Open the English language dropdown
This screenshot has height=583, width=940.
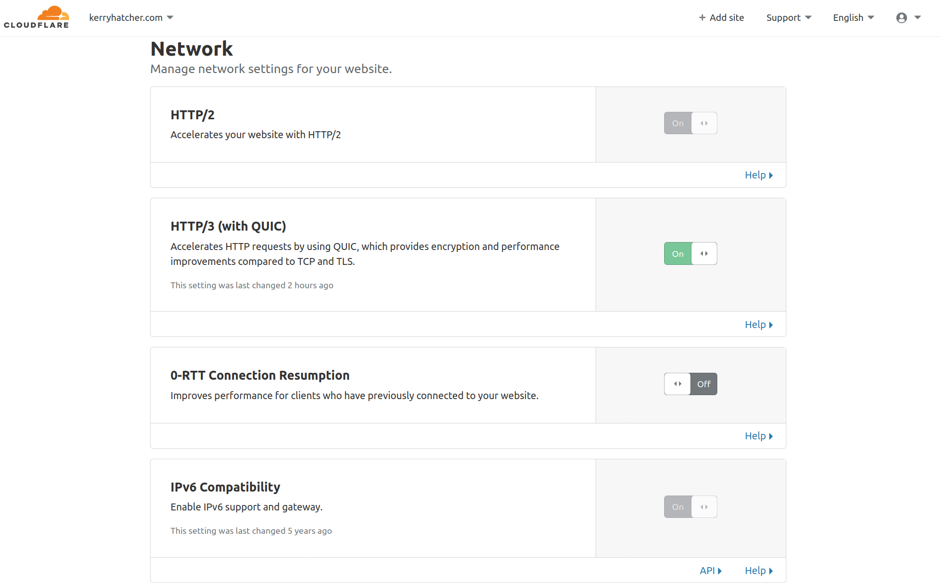(853, 18)
